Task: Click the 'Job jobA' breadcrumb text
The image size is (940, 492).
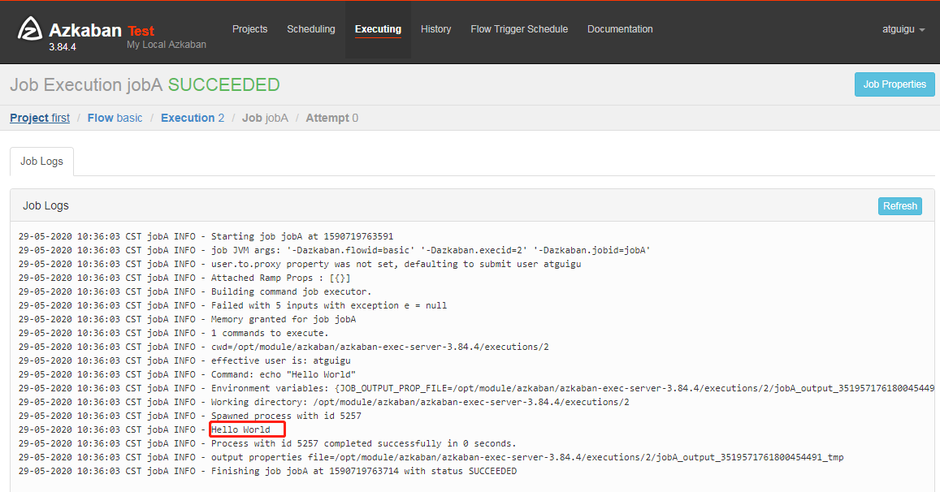Action: pos(265,118)
